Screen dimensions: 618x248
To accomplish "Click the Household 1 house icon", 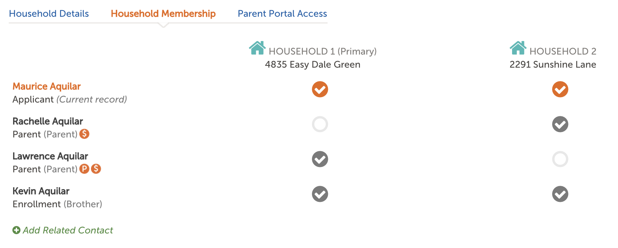I will (257, 48).
